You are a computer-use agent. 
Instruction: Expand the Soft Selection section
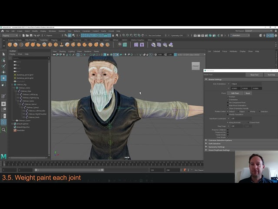[x=206, y=143]
